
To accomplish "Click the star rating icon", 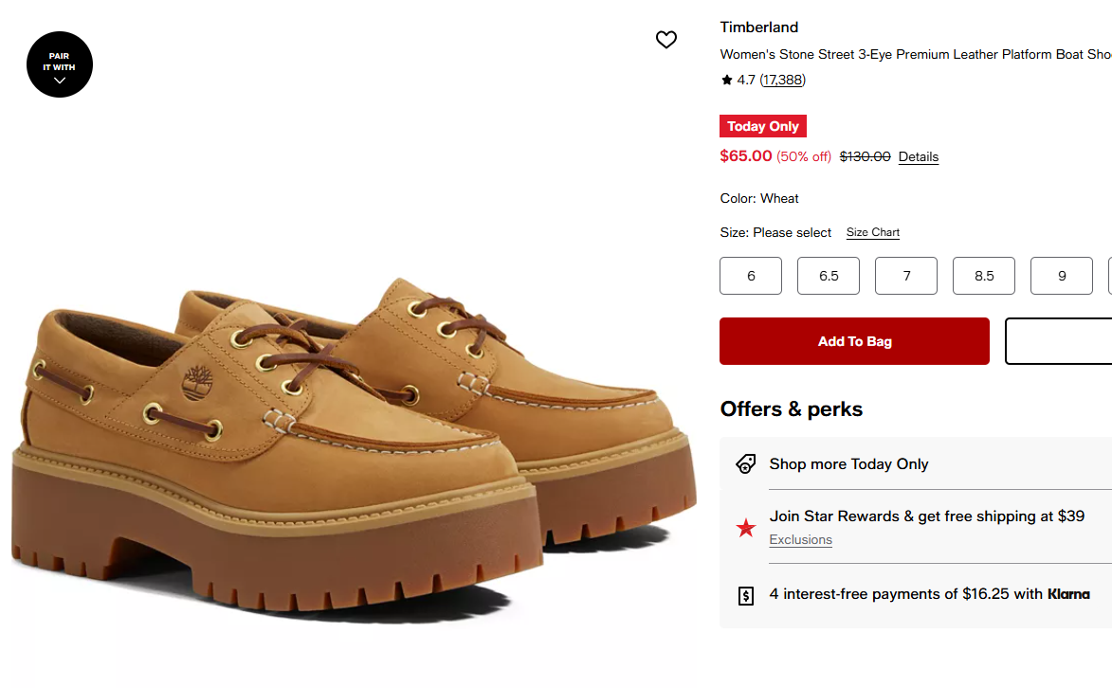I will coord(726,80).
